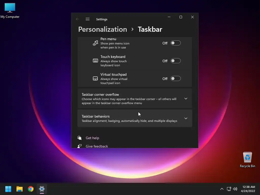Open network status in system tray
This screenshot has height=195, width=260.
229,189
